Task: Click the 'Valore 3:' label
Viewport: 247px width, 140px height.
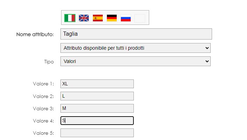Action: [x=43, y=108]
